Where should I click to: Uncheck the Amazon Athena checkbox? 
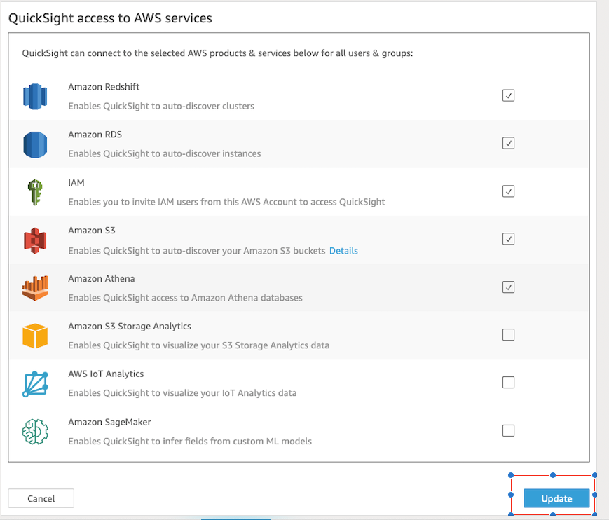pos(509,287)
